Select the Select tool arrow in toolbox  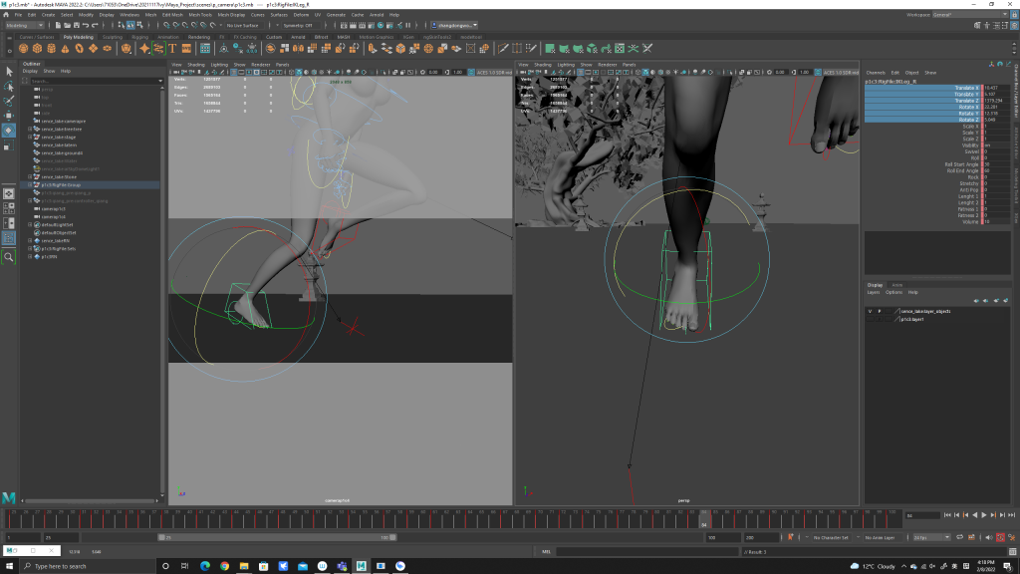click(10, 71)
